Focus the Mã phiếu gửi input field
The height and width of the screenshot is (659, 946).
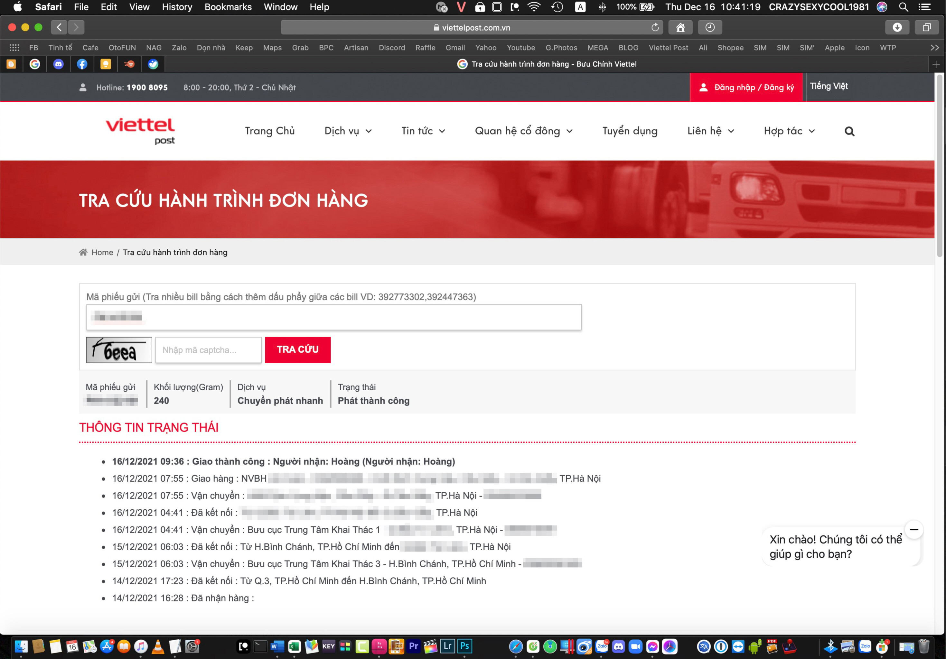pyautogui.click(x=334, y=317)
